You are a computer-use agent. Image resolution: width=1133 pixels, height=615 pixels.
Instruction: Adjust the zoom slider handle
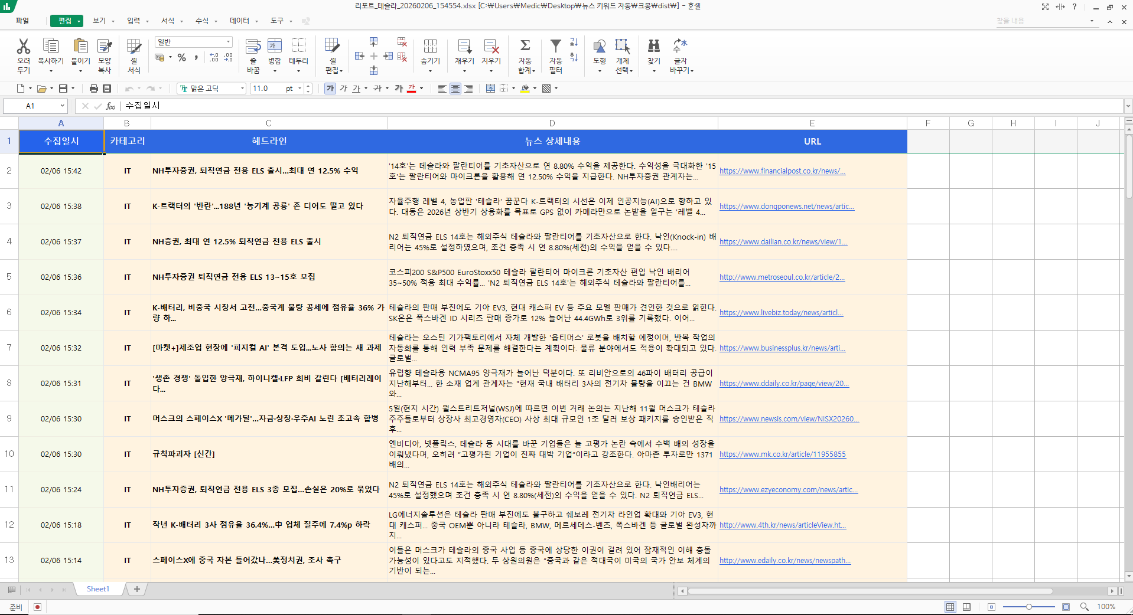click(x=1028, y=607)
